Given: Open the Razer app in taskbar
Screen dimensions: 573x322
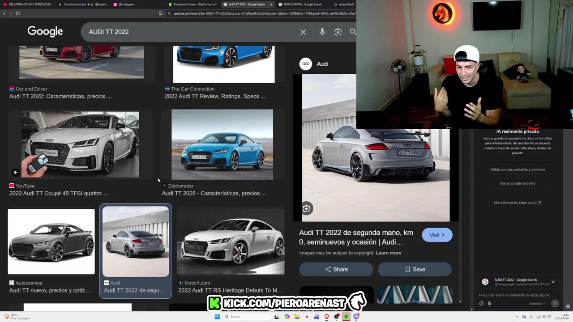Looking at the screenshot, I should click(346, 317).
